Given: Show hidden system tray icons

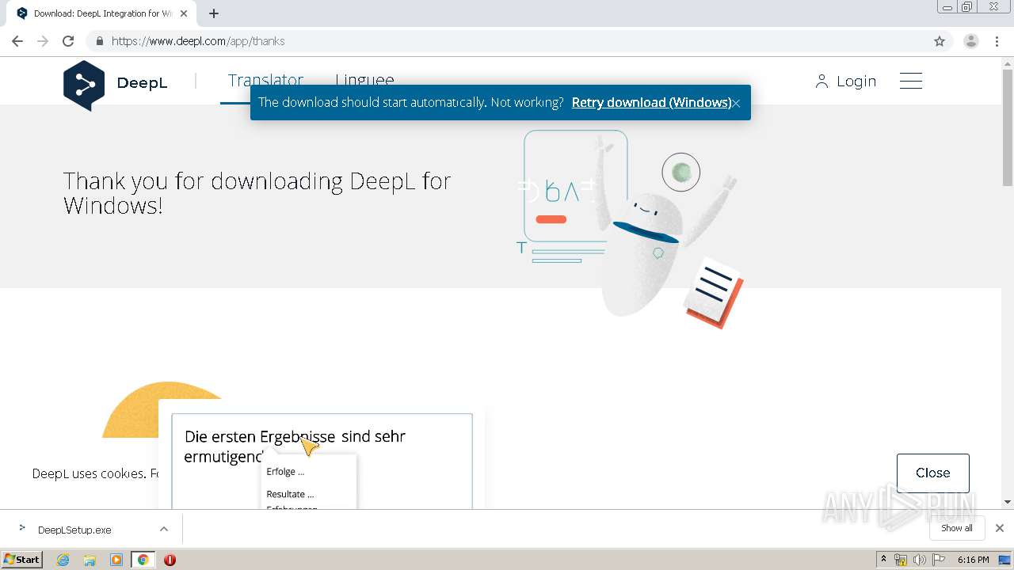Looking at the screenshot, I should pyautogui.click(x=883, y=560).
